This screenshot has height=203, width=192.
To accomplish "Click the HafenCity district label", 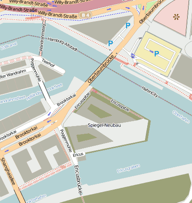I will 149,92.
